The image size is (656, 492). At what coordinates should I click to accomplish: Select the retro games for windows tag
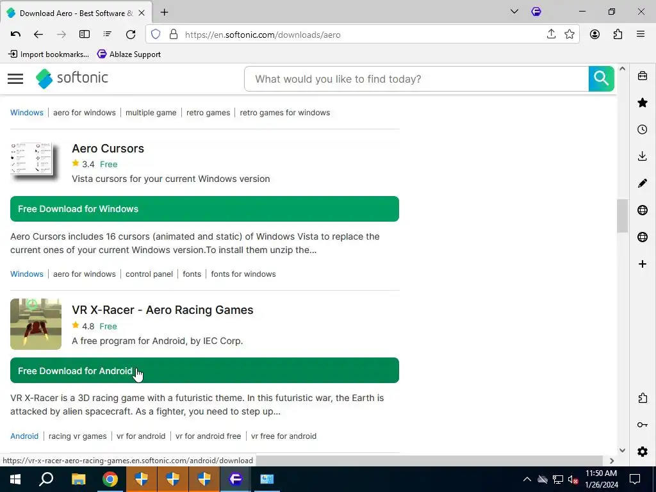coord(285,113)
